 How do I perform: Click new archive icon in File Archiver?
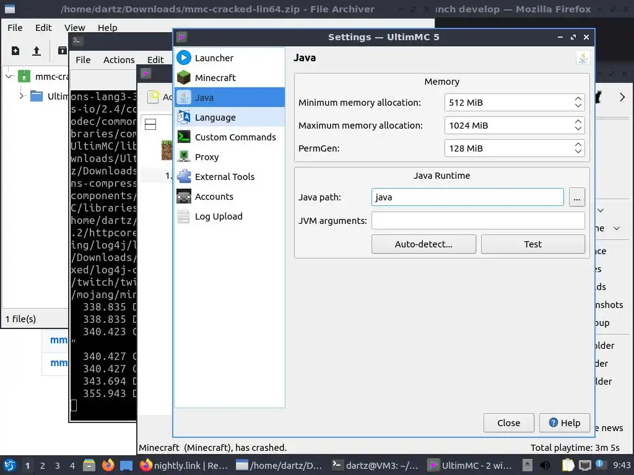(15, 51)
